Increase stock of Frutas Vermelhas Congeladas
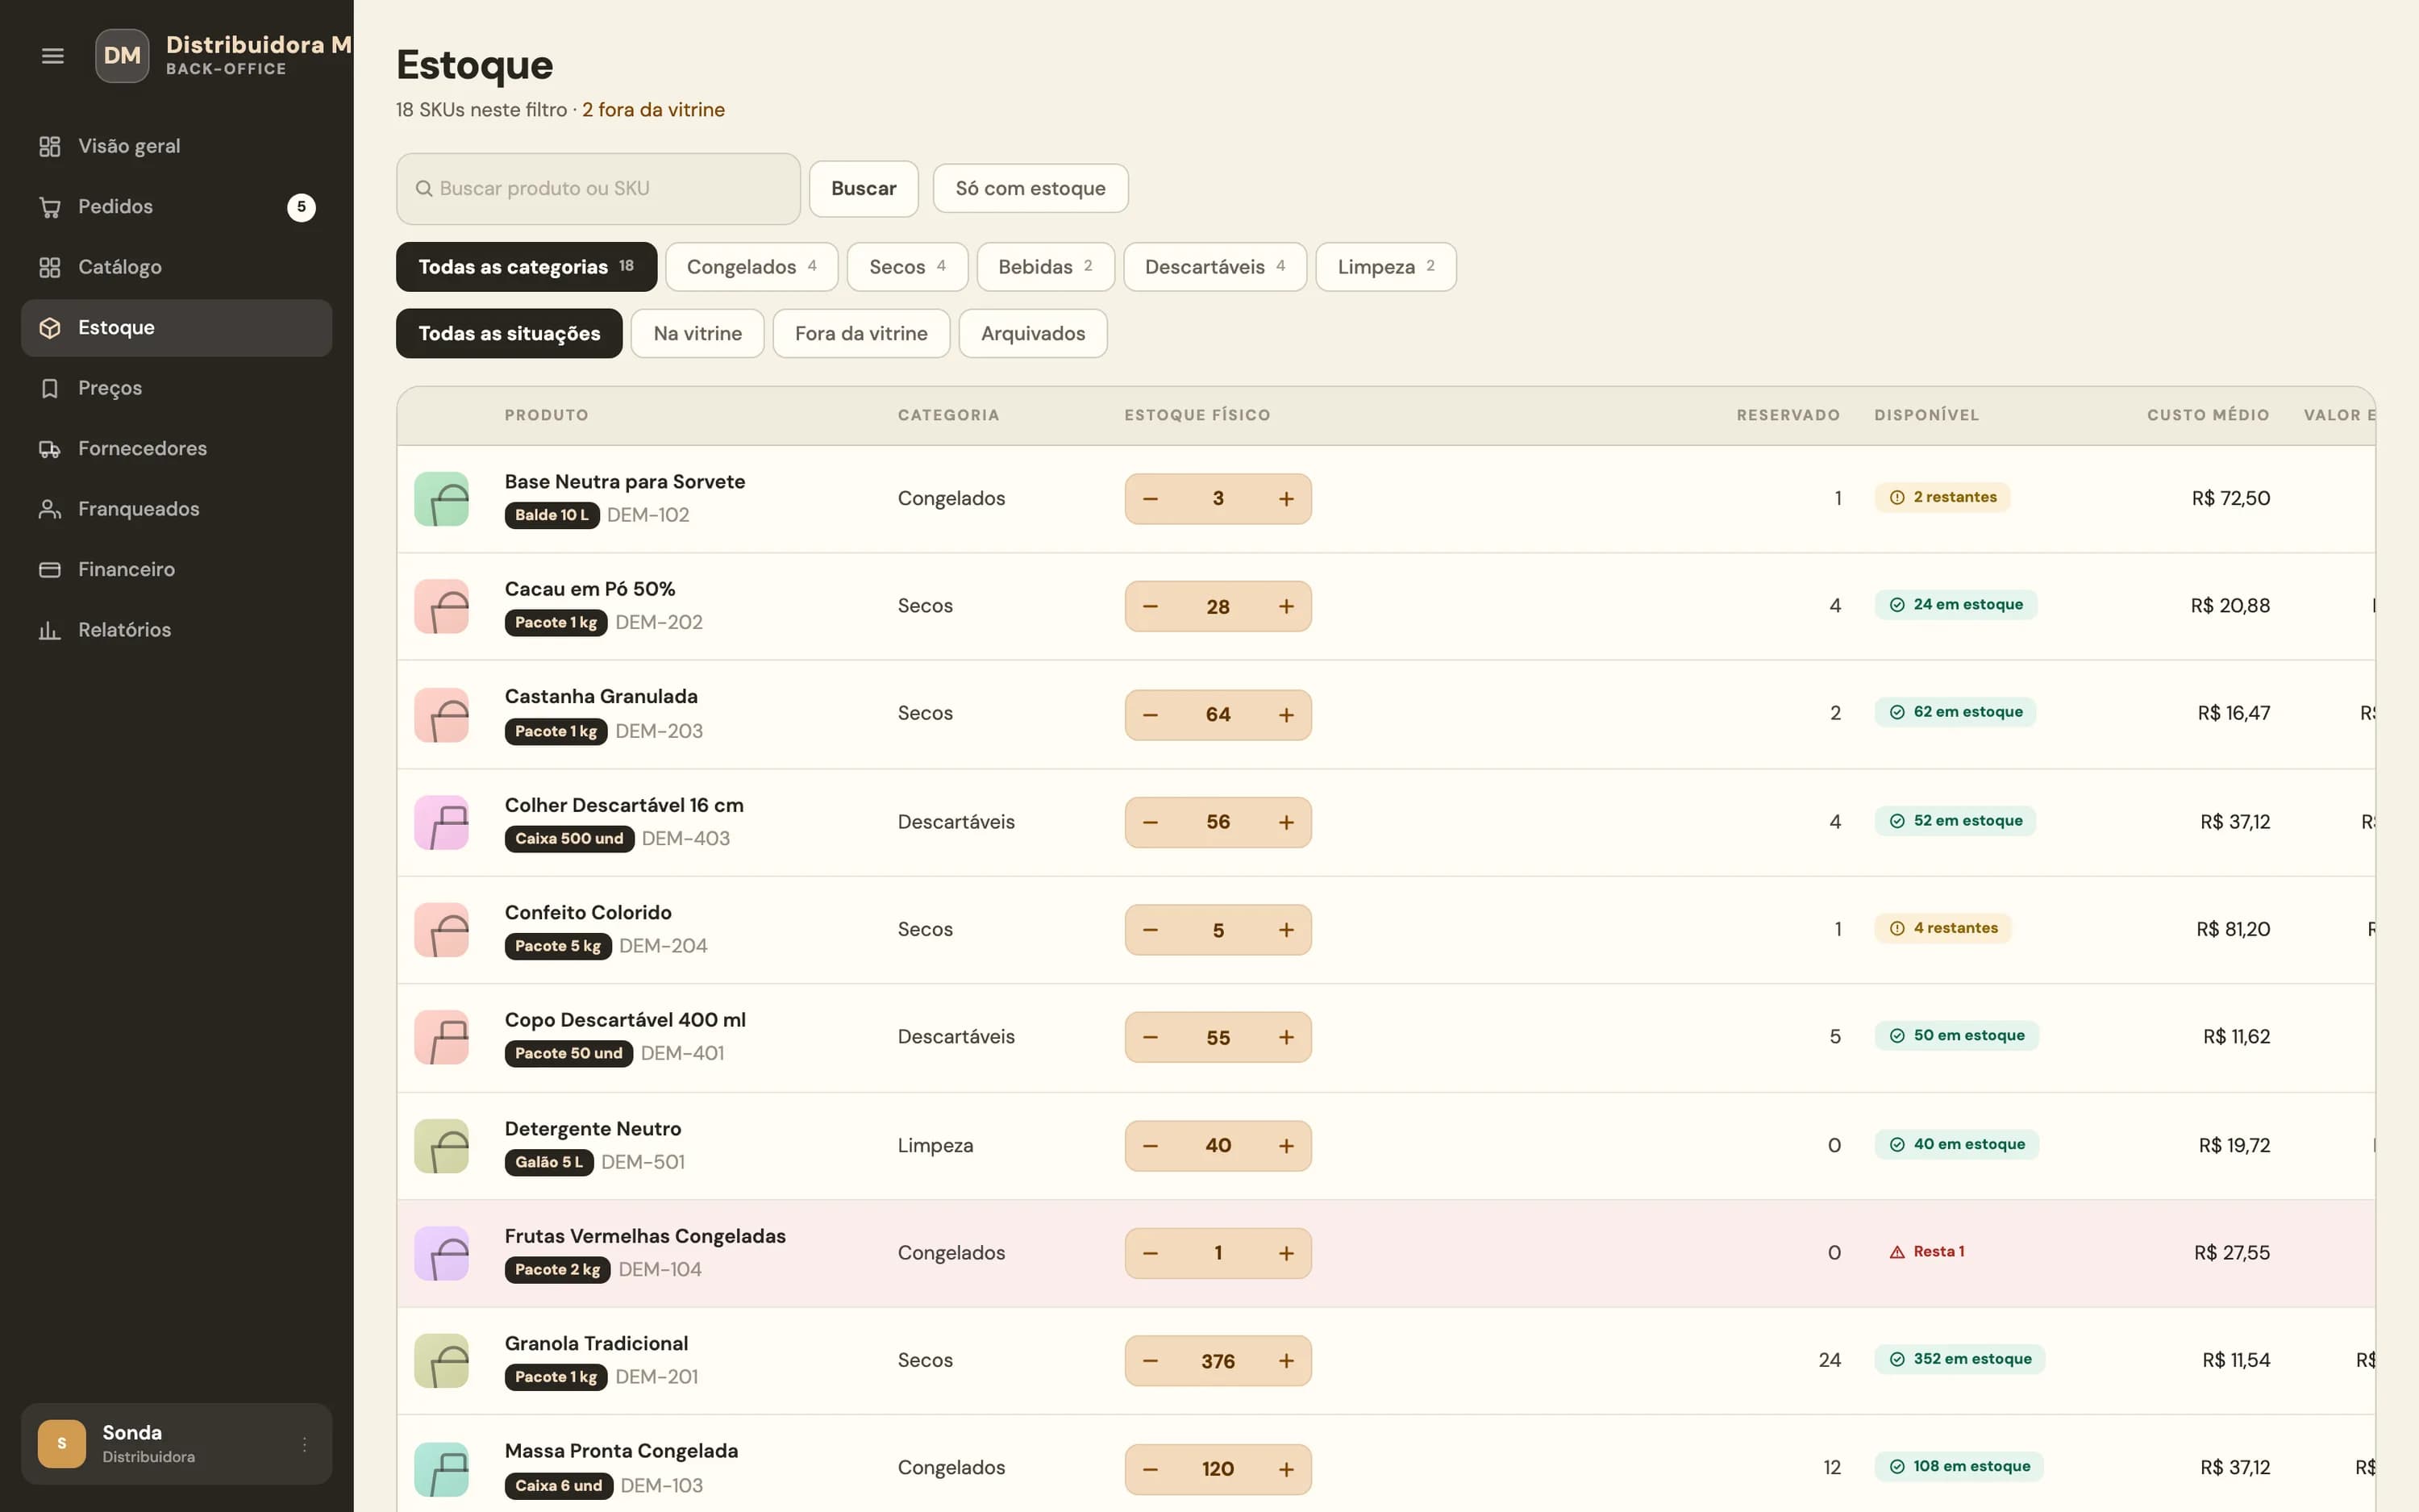This screenshot has height=1512, width=2419. click(x=1285, y=1253)
